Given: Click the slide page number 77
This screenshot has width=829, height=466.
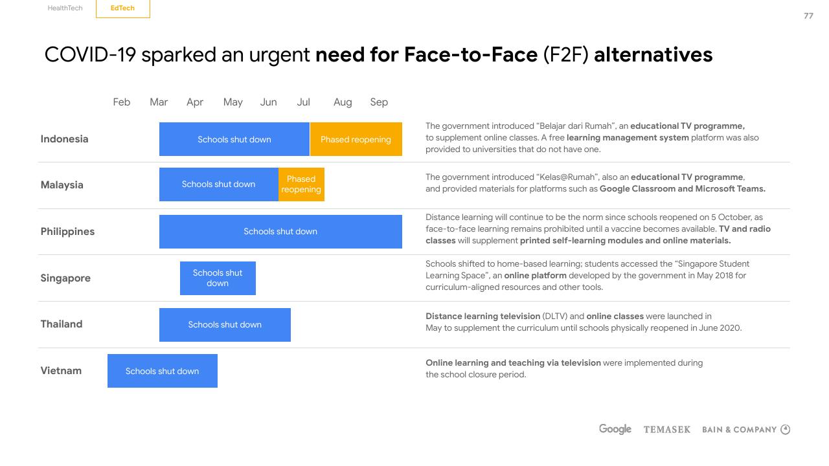Looking at the screenshot, I should (x=808, y=16).
